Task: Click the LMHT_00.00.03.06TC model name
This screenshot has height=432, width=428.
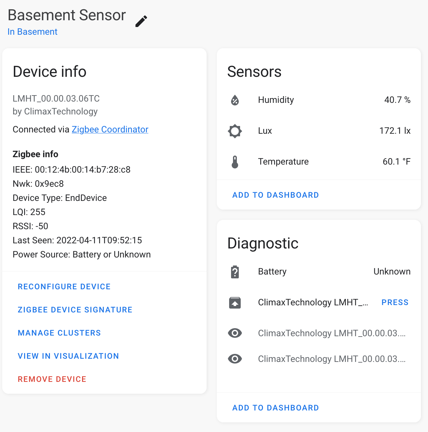Action: (56, 99)
